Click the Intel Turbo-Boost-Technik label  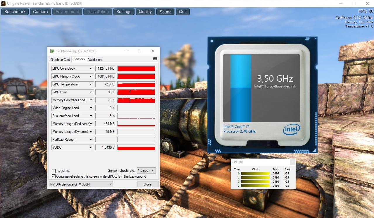275,86
